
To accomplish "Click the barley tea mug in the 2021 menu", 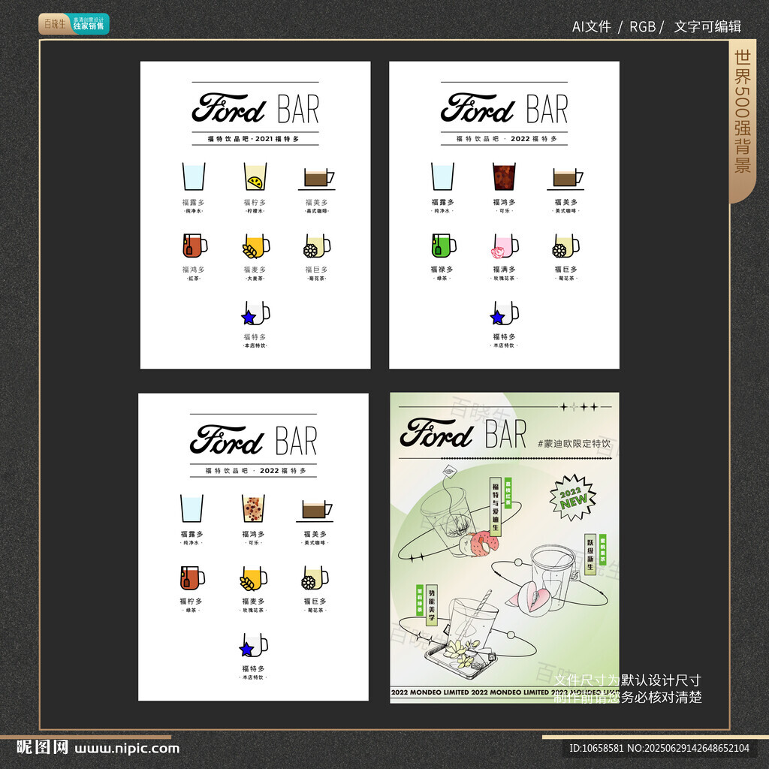I will [x=256, y=246].
